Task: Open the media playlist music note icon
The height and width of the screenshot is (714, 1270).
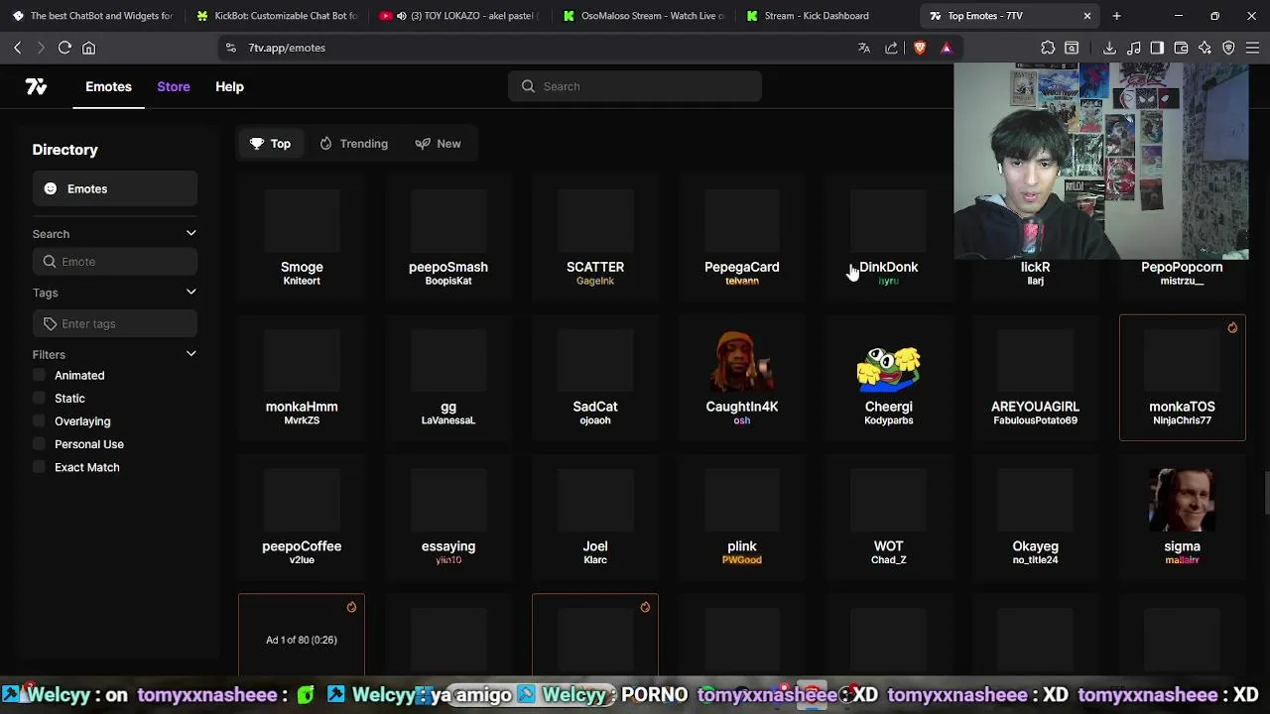Action: (x=1134, y=48)
